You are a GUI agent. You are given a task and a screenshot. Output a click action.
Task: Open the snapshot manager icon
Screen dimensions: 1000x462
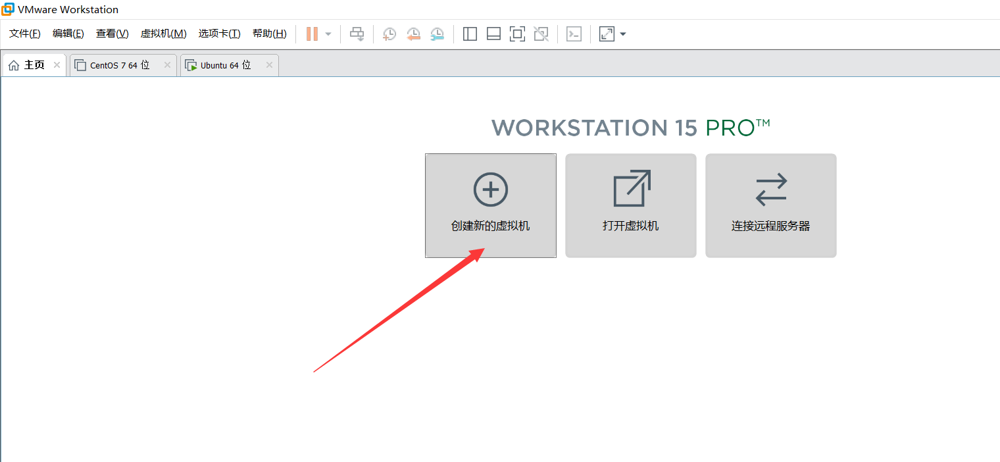(x=437, y=34)
